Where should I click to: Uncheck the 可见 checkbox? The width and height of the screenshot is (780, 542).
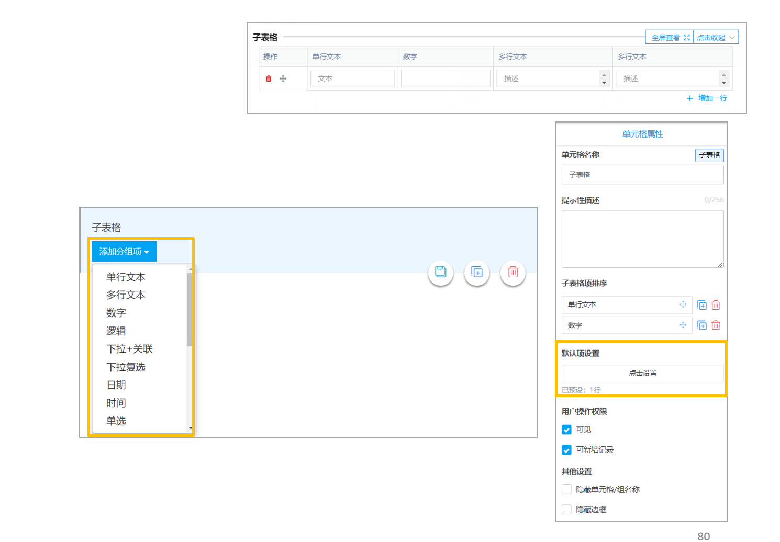(566, 430)
